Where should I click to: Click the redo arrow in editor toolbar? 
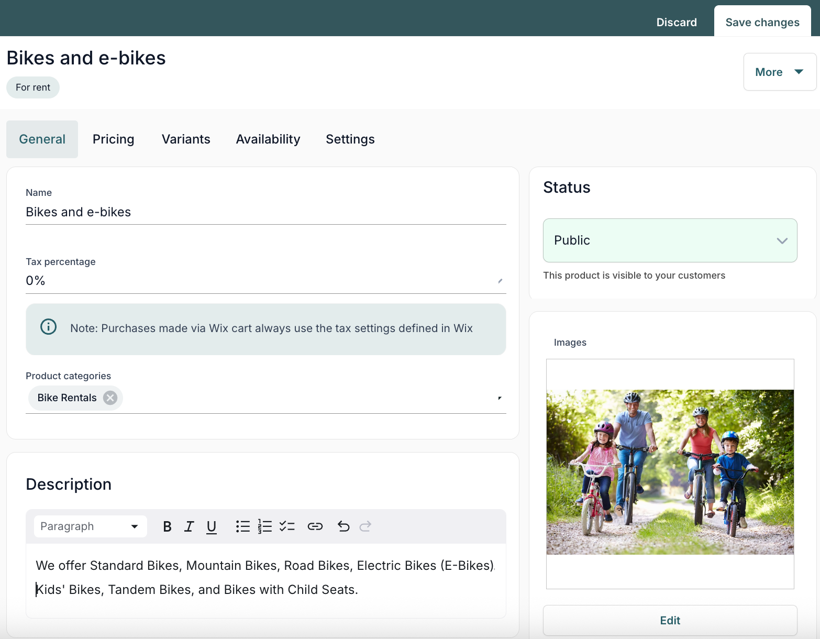point(365,526)
